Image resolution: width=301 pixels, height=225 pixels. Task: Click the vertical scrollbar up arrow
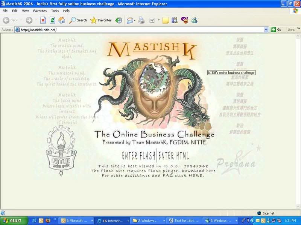click(298, 36)
